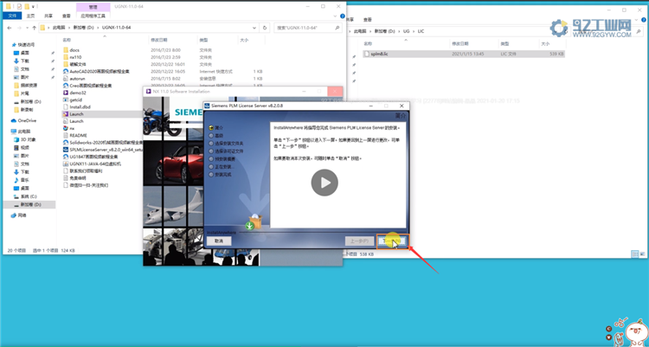
Task: Select the UG1847 internet shortcut
Action: (93, 157)
